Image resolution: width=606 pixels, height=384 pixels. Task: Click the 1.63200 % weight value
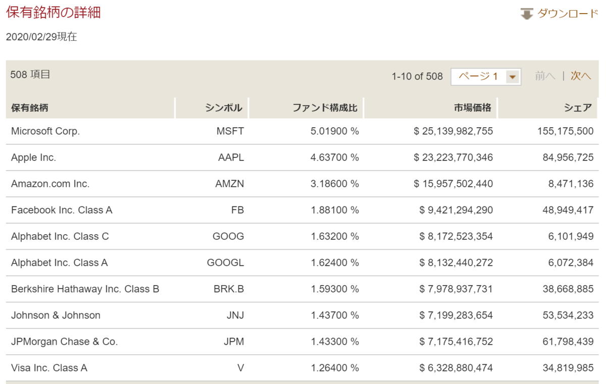[x=335, y=236]
